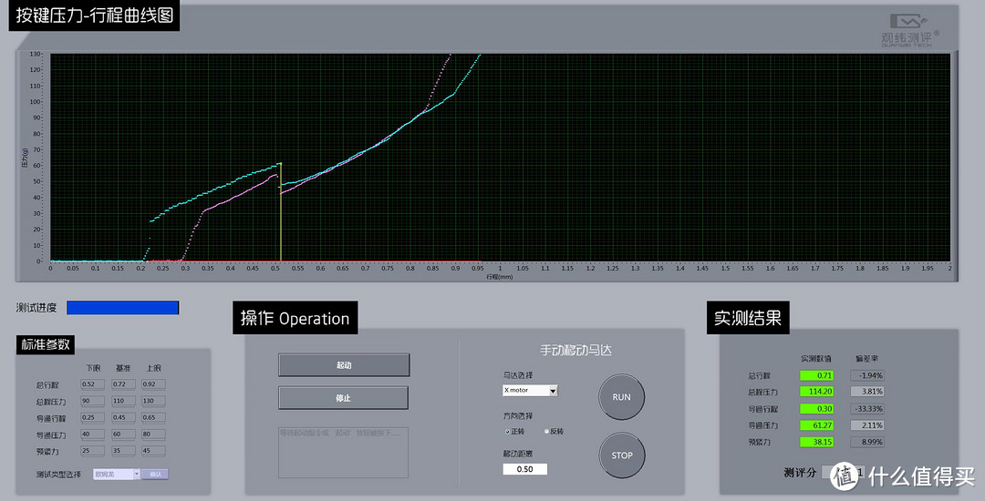Click the 实测结果 section title
985x501 pixels.
click(x=748, y=318)
